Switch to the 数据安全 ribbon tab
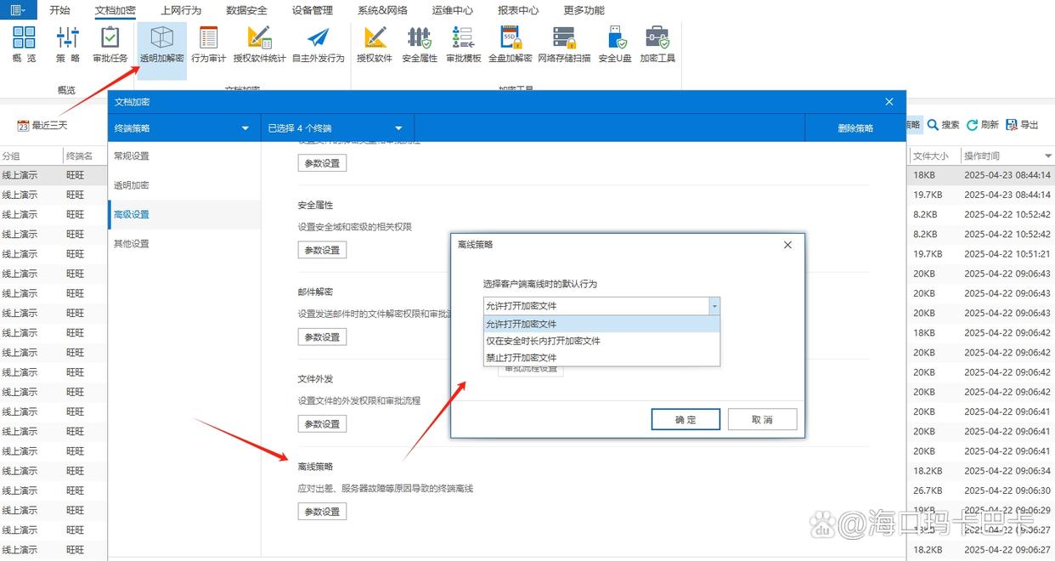The height and width of the screenshot is (561, 1055). tap(246, 9)
